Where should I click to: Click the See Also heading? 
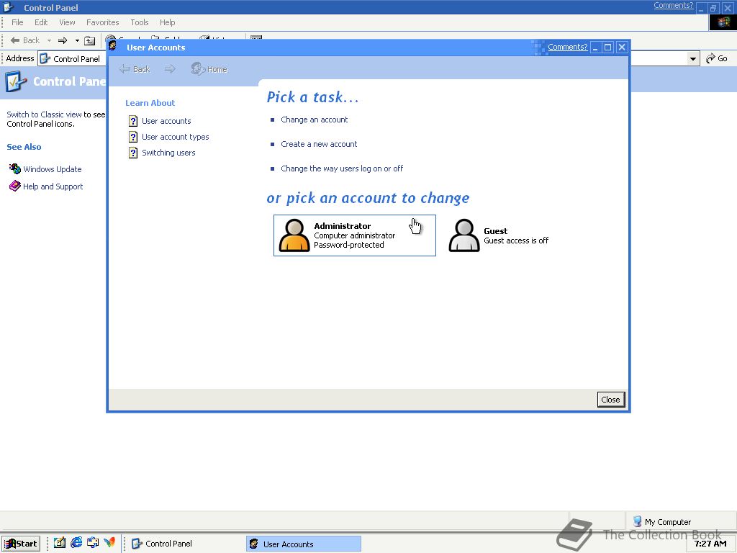click(x=24, y=147)
